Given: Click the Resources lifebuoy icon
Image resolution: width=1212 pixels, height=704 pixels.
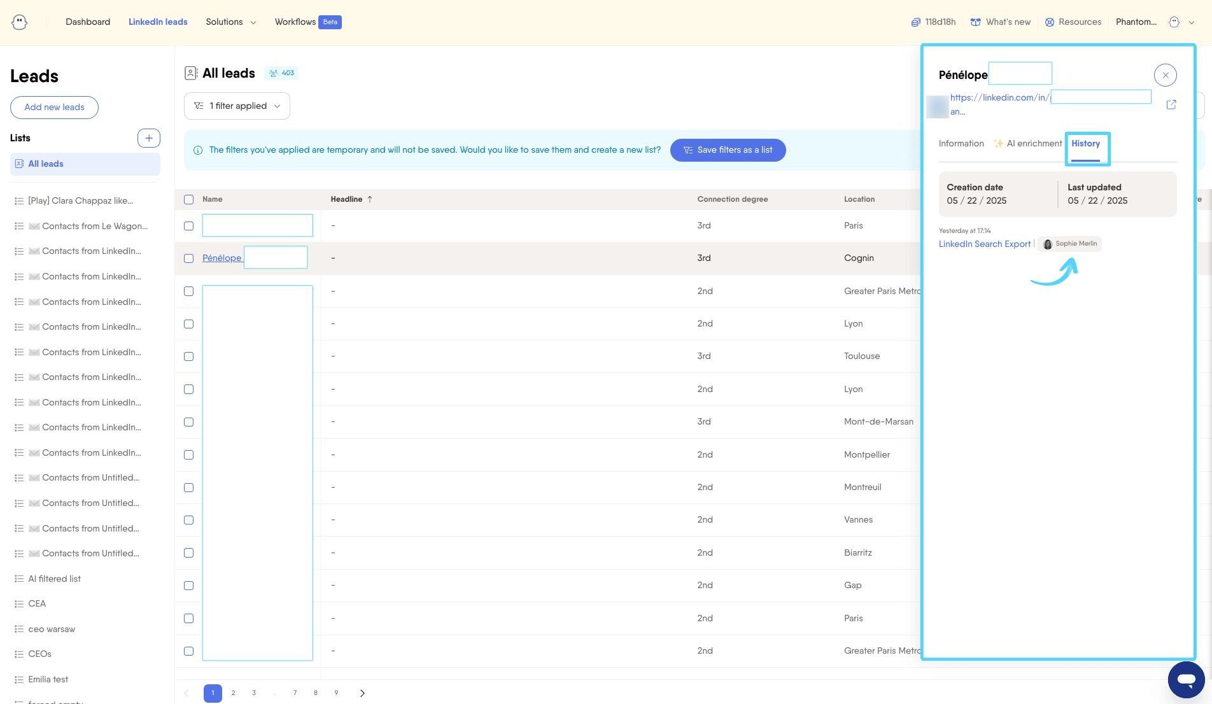Looking at the screenshot, I should click(1050, 22).
